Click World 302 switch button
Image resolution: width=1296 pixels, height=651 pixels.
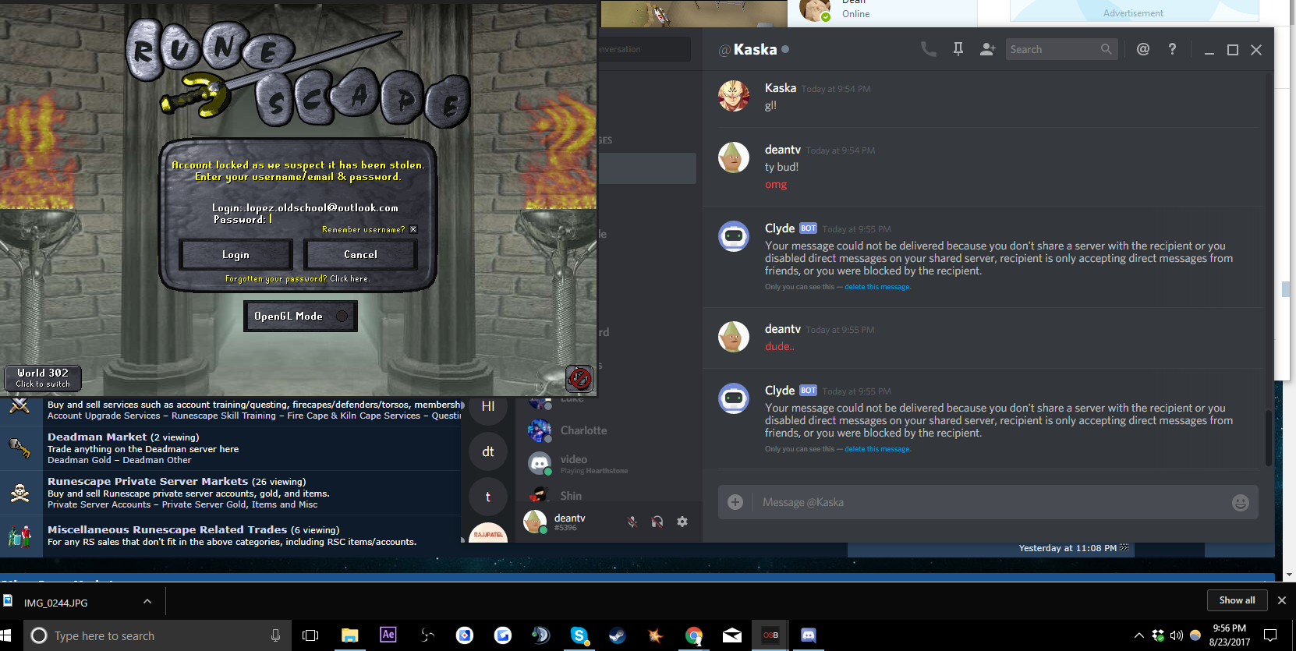(43, 378)
